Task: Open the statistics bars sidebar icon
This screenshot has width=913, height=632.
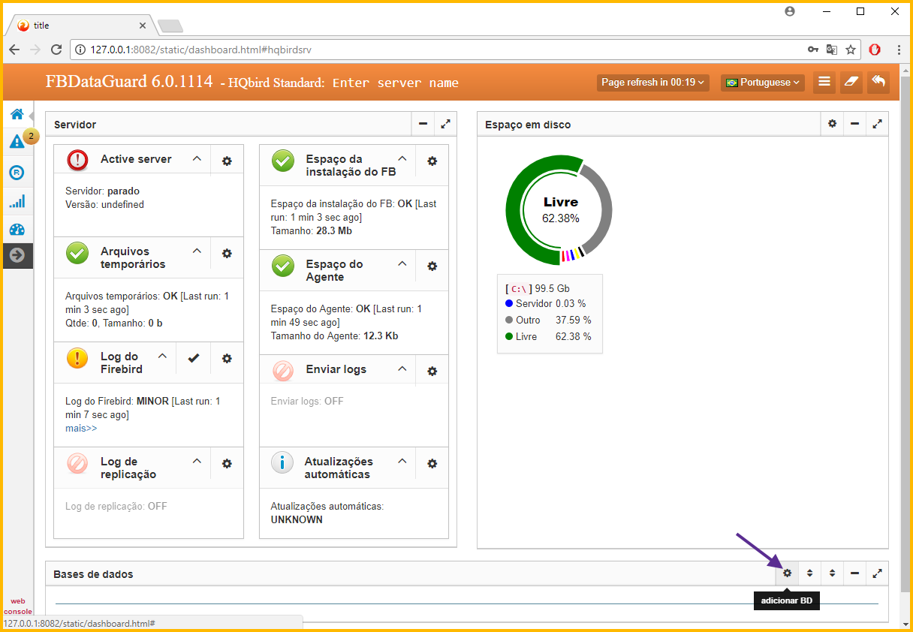Action: click(17, 201)
